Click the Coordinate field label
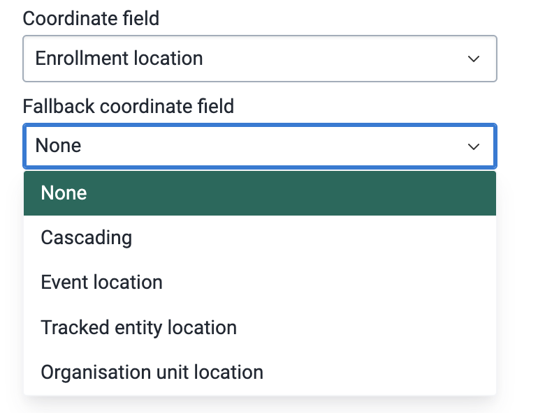The image size is (538, 413). pos(91,18)
